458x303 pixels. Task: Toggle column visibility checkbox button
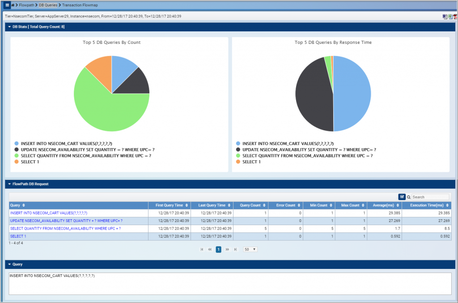(402, 197)
